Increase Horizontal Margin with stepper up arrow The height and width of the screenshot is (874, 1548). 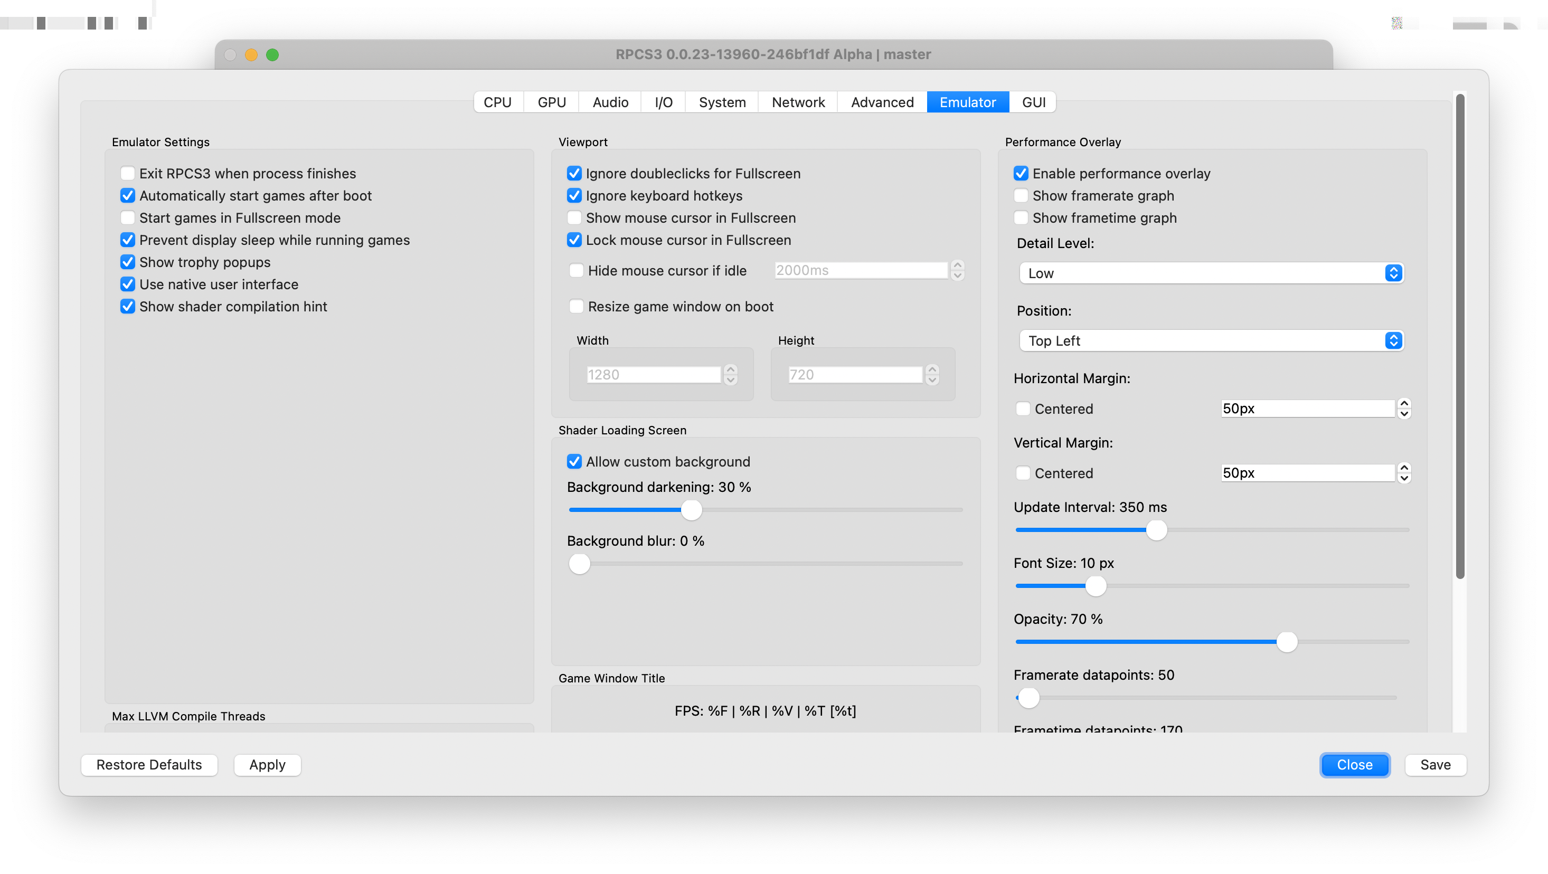pyautogui.click(x=1404, y=404)
